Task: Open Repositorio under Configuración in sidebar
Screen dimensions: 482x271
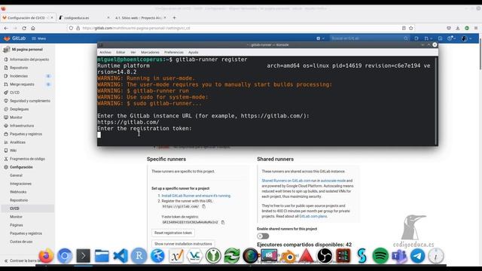Action: pyautogui.click(x=19, y=200)
